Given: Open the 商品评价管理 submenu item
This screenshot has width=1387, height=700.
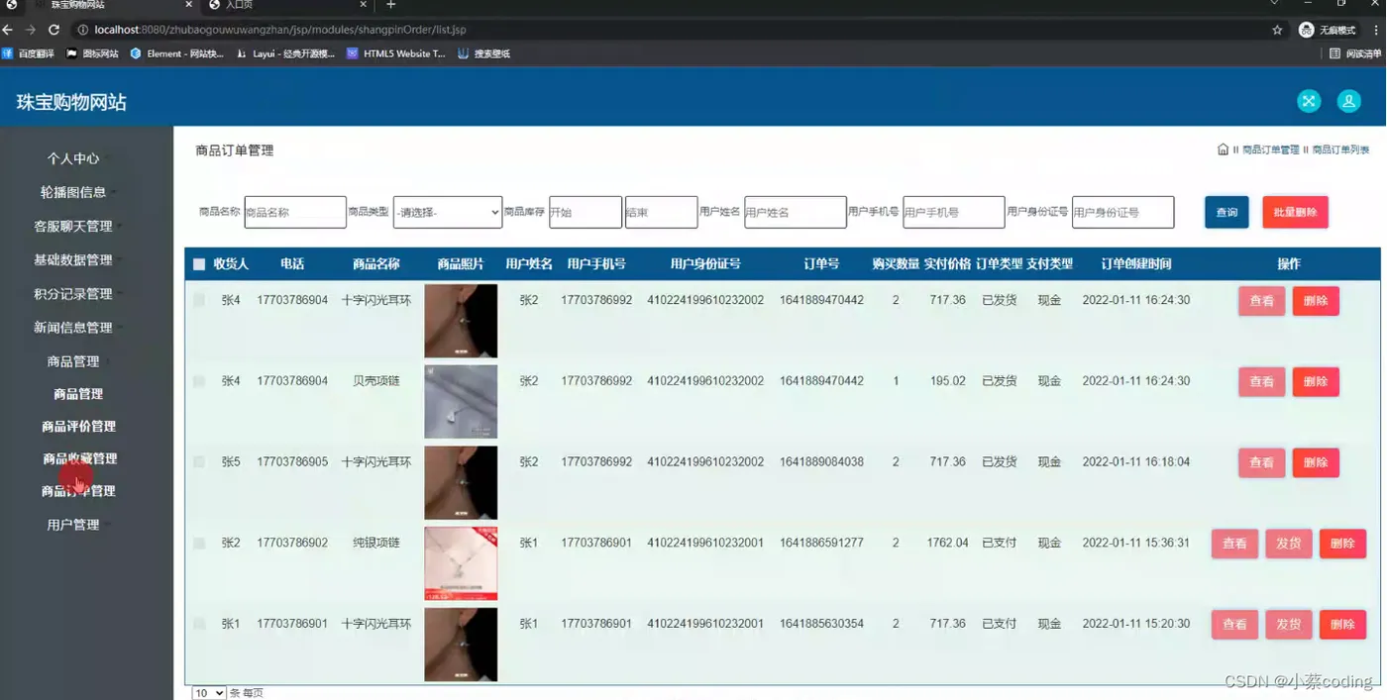Looking at the screenshot, I should [x=78, y=427].
